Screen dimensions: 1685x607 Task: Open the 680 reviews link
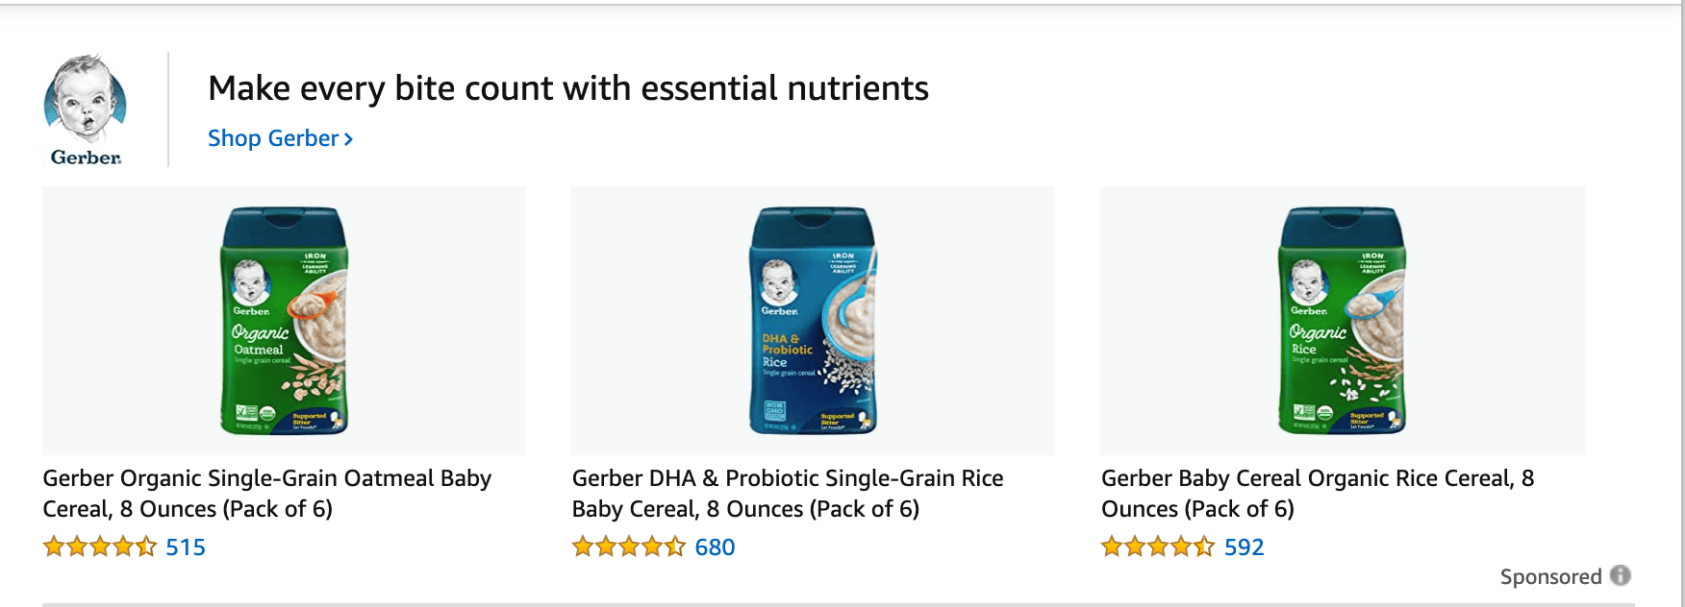(715, 547)
